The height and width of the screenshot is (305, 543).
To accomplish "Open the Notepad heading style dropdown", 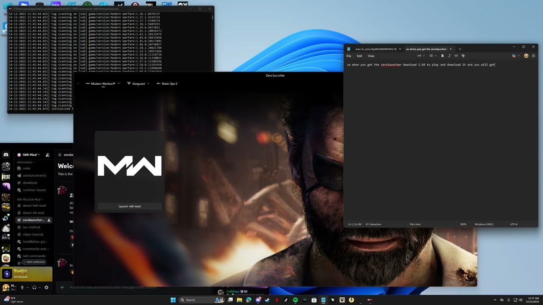I will 421,55.
